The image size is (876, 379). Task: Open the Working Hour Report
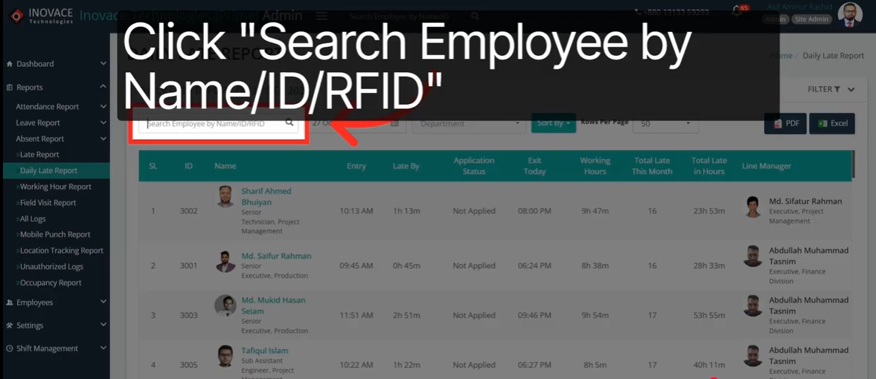pos(55,187)
